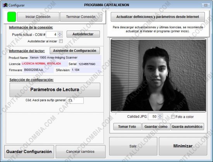Toggle Autodetectar al iniciar checkbox
The width and height of the screenshot is (213, 162).
click(x=61, y=41)
